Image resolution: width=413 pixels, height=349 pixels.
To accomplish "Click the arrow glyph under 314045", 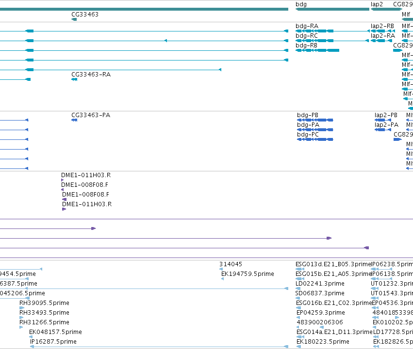I will coord(221,269).
